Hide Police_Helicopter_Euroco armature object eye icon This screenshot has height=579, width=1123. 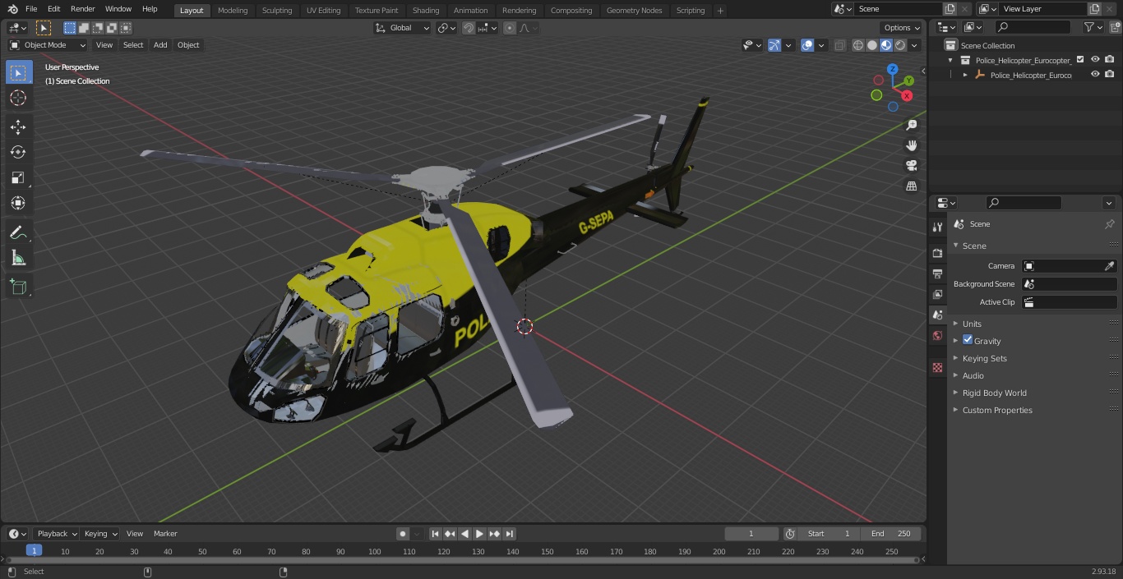point(1095,74)
